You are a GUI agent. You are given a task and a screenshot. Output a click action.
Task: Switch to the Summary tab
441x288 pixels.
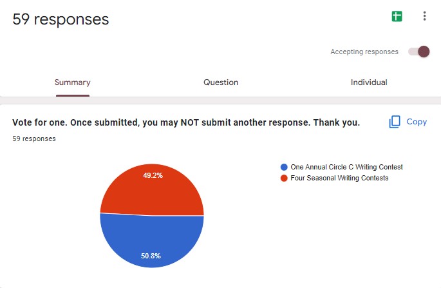pyautogui.click(x=73, y=82)
